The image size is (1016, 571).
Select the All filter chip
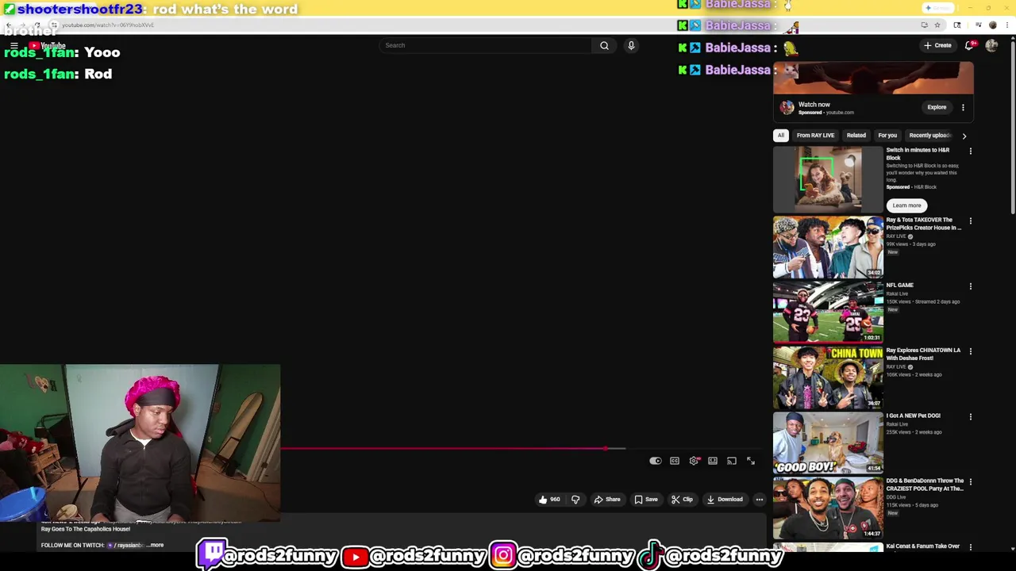coord(781,136)
